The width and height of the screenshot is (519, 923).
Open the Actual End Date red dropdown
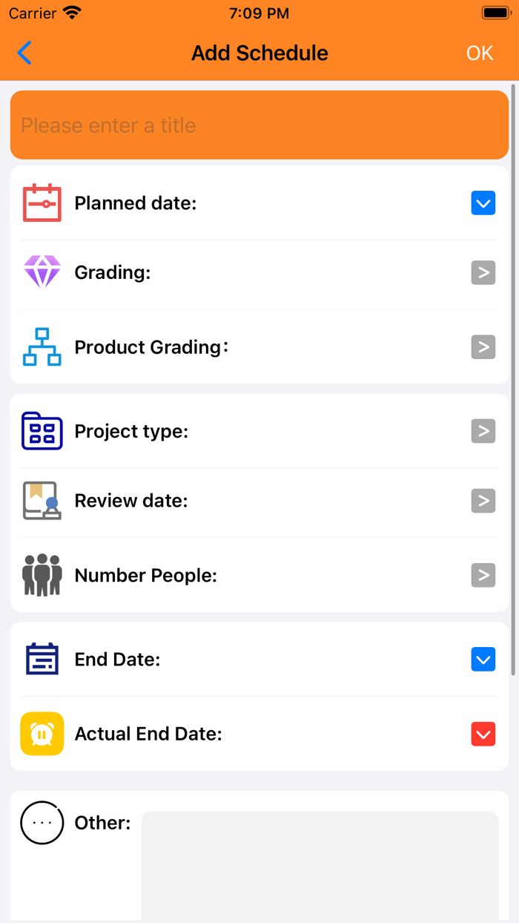tap(483, 734)
